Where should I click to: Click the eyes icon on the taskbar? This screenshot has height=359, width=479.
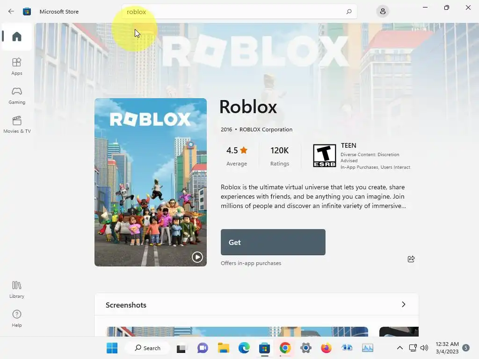[x=347, y=348]
